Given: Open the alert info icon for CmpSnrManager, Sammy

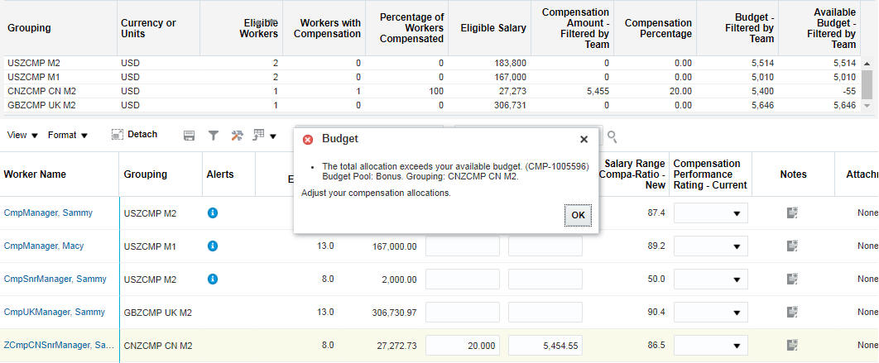Looking at the screenshot, I should 212,279.
